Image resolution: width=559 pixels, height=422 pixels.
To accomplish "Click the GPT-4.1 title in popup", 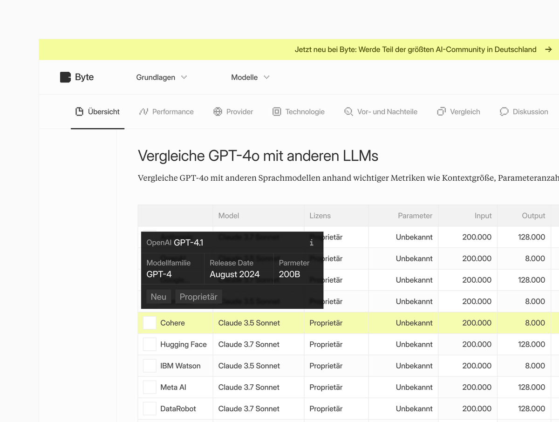I will point(189,243).
